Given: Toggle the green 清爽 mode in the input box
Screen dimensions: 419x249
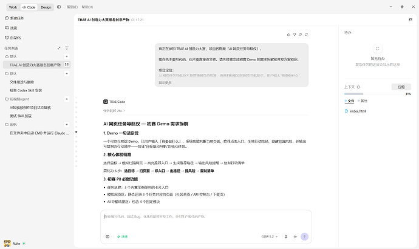Looking at the screenshot, I should (x=123, y=236).
